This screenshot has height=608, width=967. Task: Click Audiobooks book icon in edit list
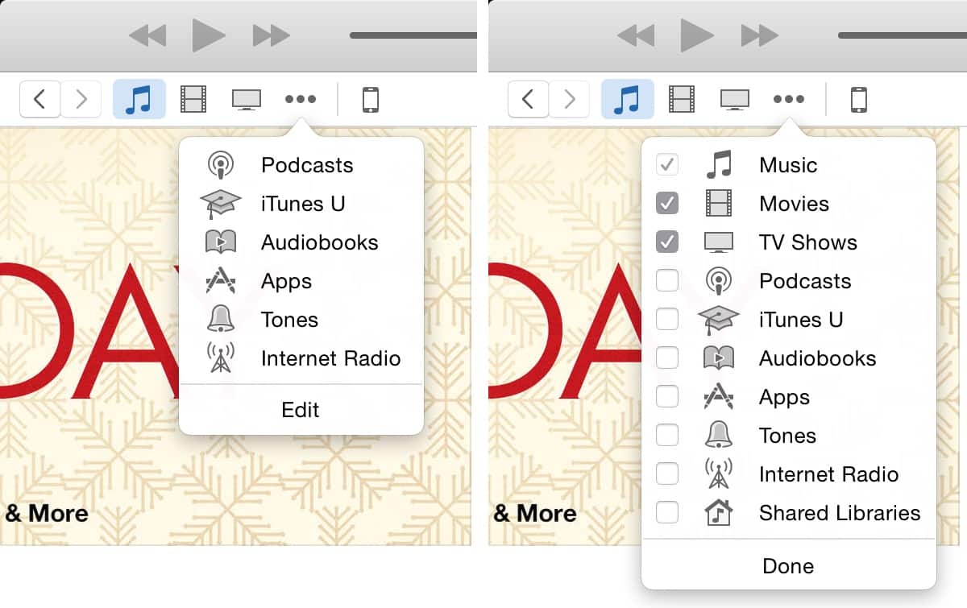coord(719,358)
